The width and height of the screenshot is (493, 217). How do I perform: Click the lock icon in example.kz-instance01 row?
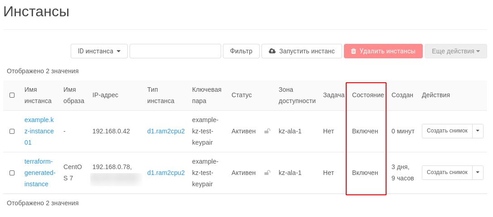267,131
